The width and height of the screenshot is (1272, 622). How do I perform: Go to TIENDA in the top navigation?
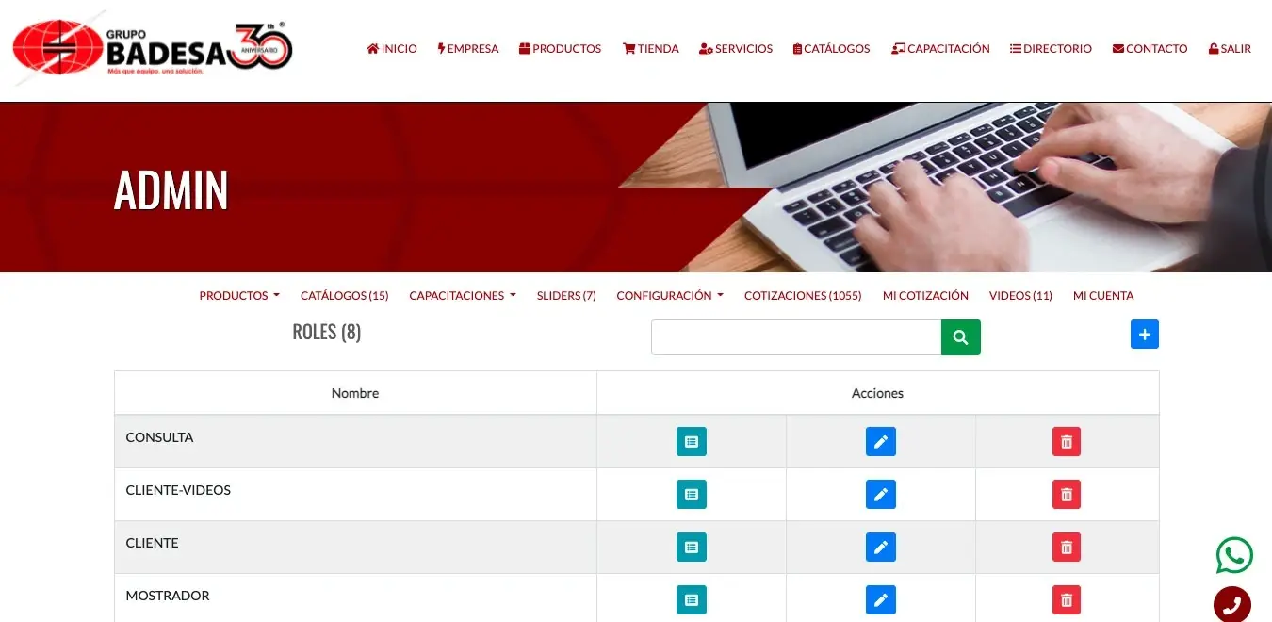(x=650, y=49)
